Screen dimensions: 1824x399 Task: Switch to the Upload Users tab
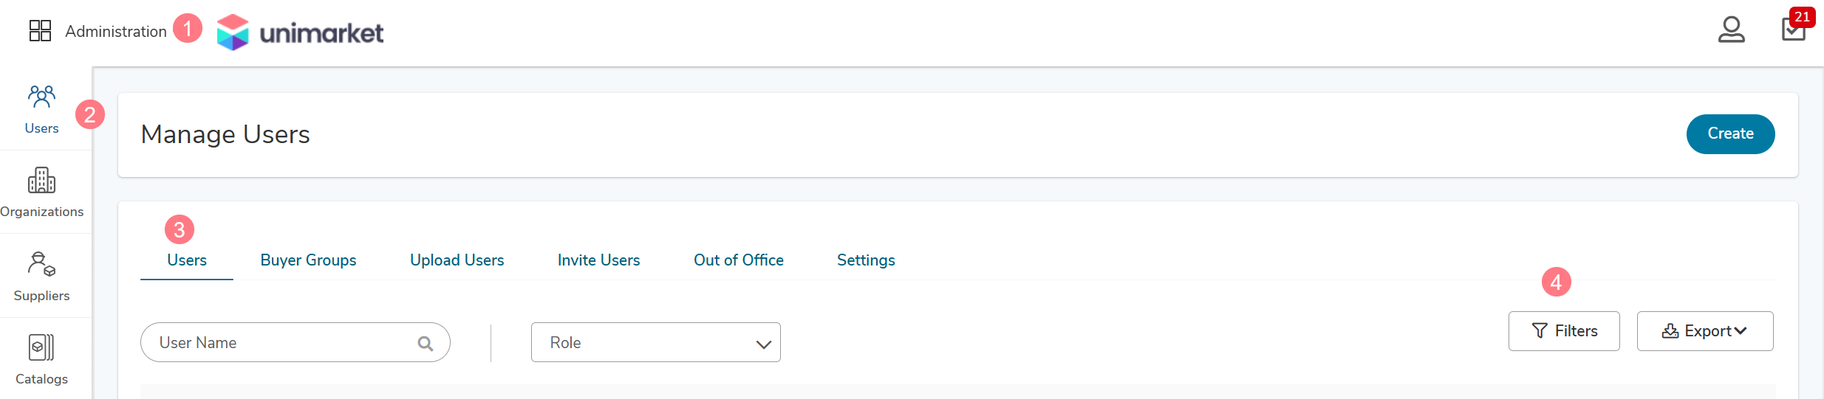click(457, 260)
